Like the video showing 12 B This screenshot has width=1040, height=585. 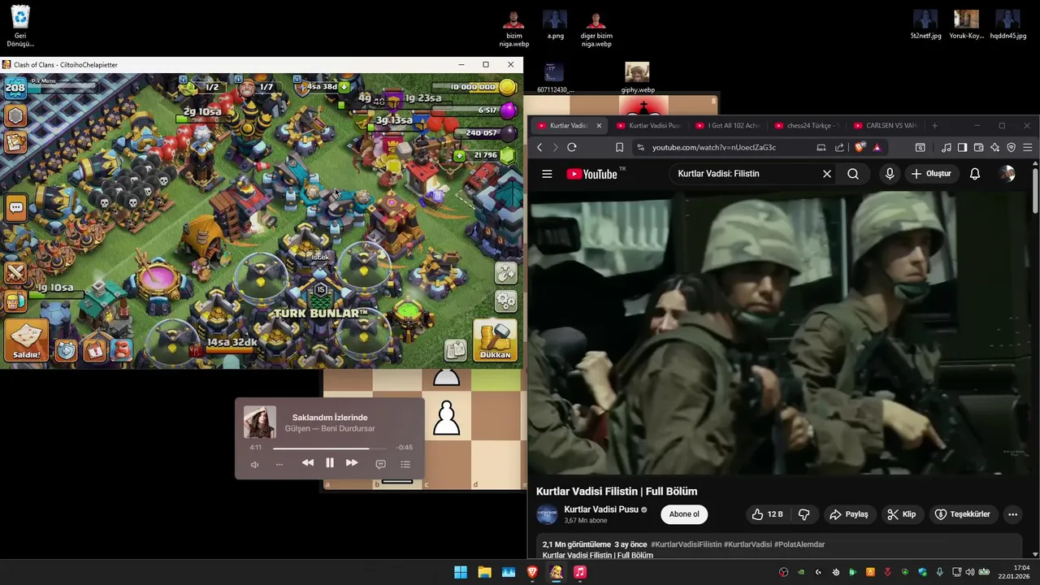(x=767, y=514)
